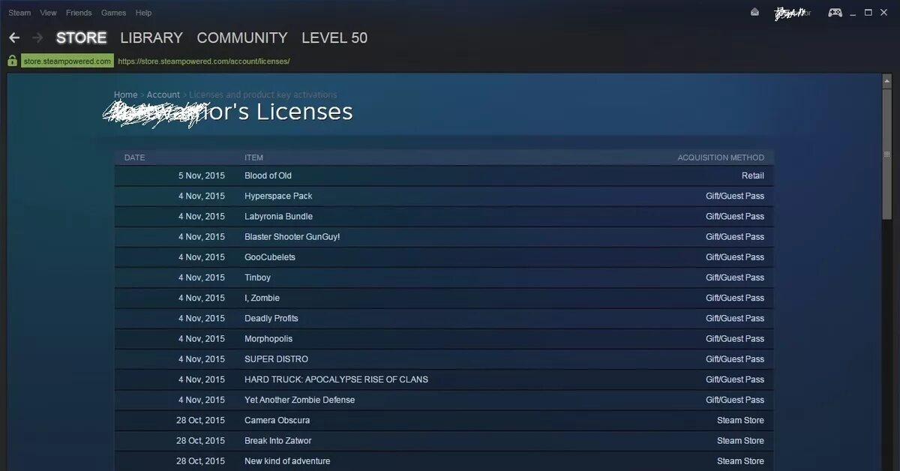Screen dimensions: 900x471
Task: Click the Account breadcrumb link
Action: tap(163, 94)
